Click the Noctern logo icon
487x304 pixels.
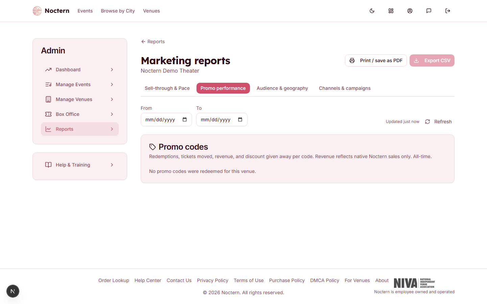(x=37, y=11)
